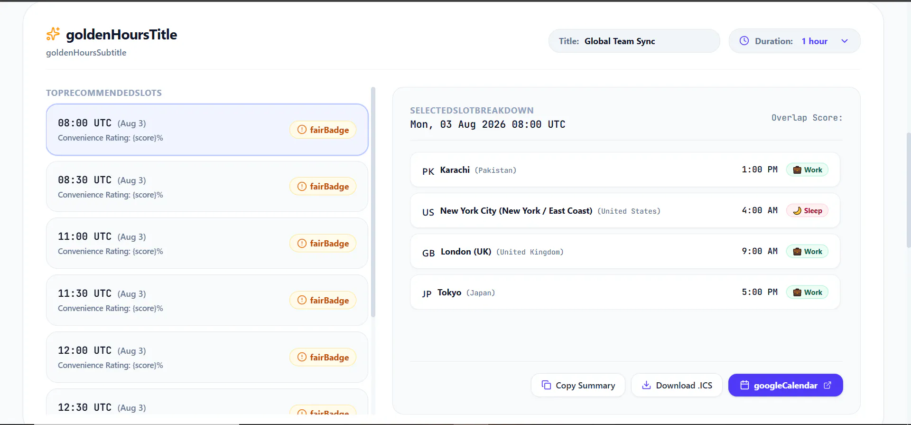This screenshot has width=911, height=425.
Task: Open the 1 hour duration value
Action: (814, 41)
